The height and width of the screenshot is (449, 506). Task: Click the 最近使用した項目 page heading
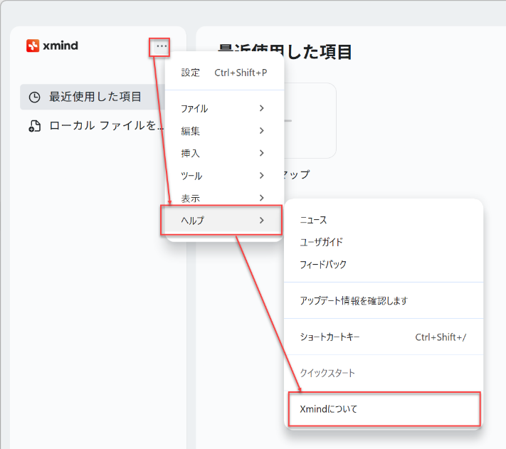click(285, 52)
